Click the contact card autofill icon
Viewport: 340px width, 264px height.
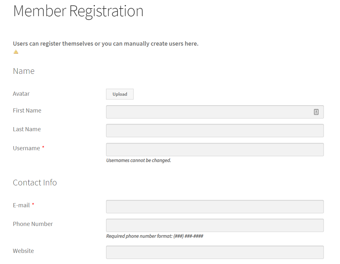[x=316, y=112]
